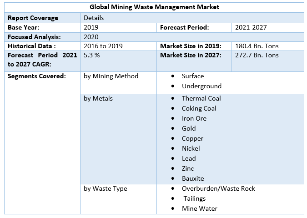
Task: Click the Base Year label
Action: tap(24, 27)
